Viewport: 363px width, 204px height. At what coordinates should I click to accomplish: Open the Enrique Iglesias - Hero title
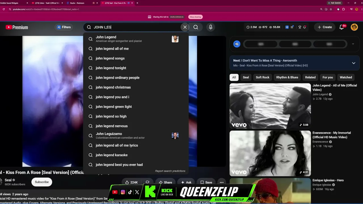click(328, 180)
